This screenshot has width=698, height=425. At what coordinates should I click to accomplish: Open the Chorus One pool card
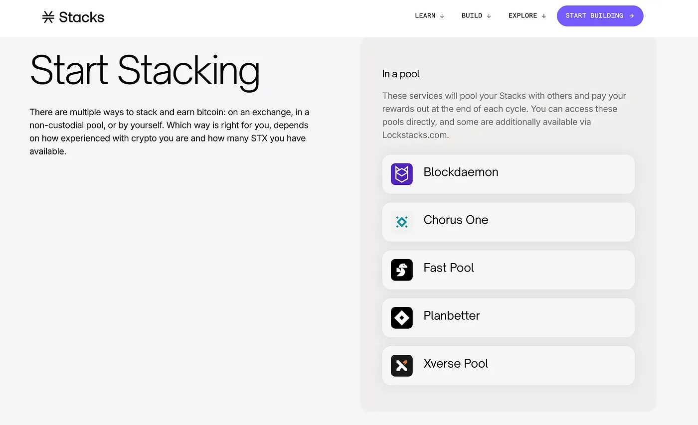point(508,222)
